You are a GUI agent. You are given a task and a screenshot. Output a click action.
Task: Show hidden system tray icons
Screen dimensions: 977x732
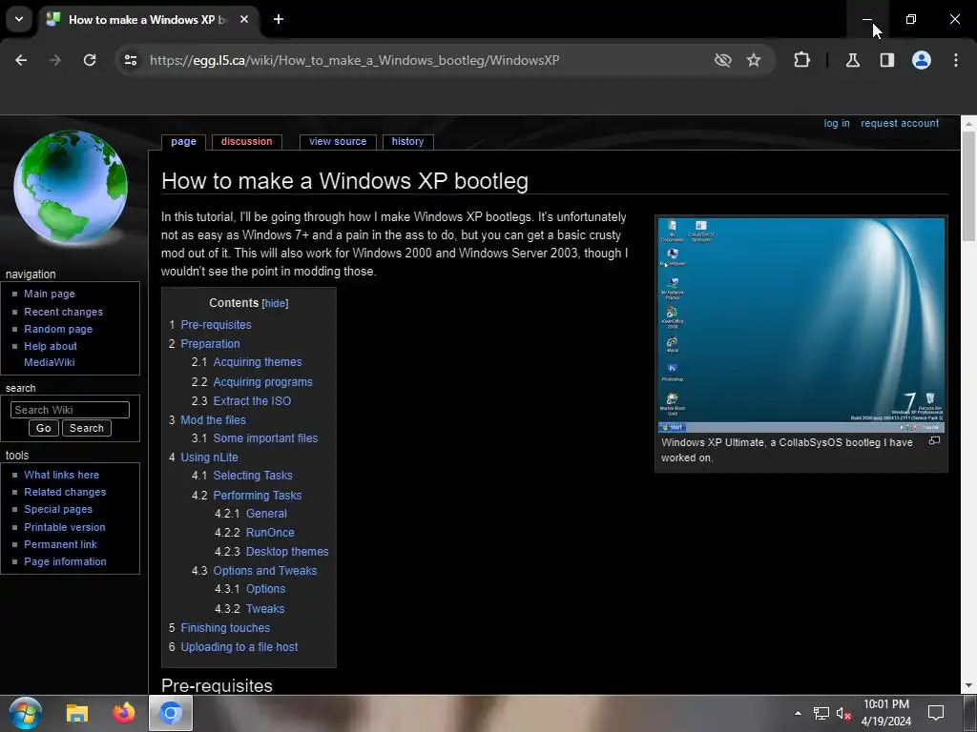pyautogui.click(x=798, y=713)
